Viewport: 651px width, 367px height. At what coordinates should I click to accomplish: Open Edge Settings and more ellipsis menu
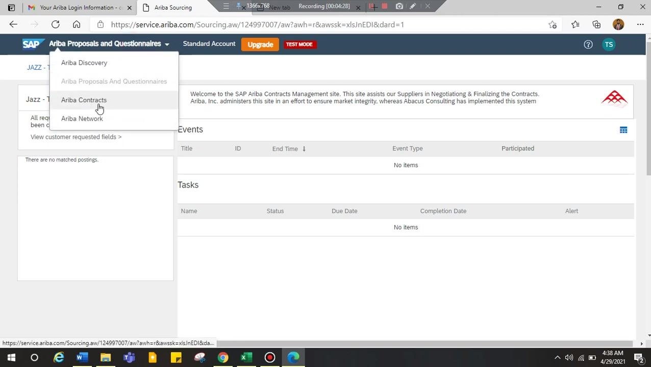click(x=640, y=24)
